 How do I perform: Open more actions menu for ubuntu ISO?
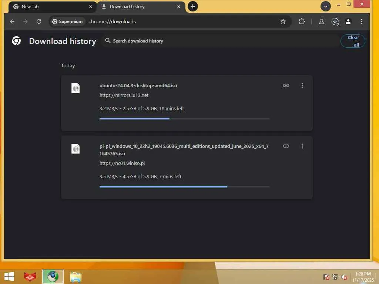(x=302, y=85)
